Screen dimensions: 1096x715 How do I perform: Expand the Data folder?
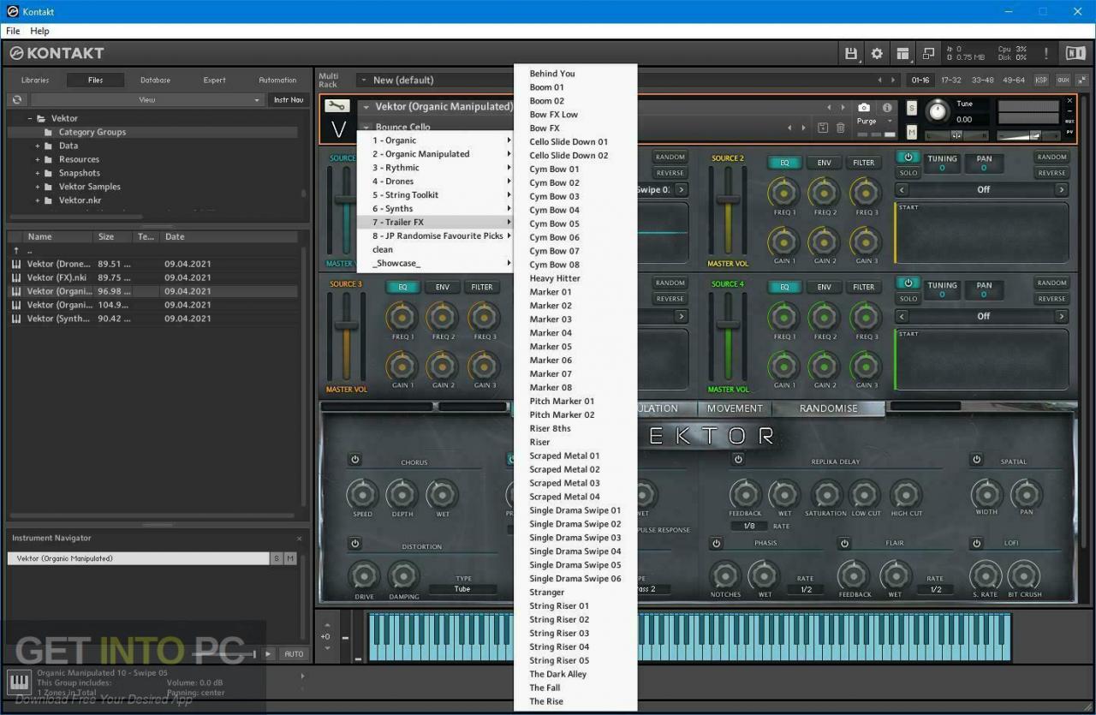38,146
